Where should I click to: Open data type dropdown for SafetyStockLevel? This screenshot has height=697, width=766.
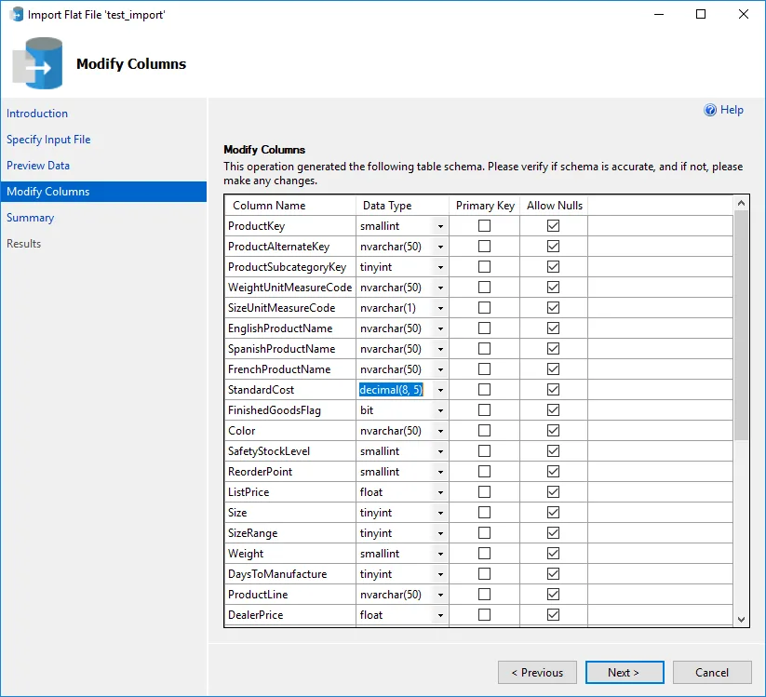pyautogui.click(x=440, y=452)
